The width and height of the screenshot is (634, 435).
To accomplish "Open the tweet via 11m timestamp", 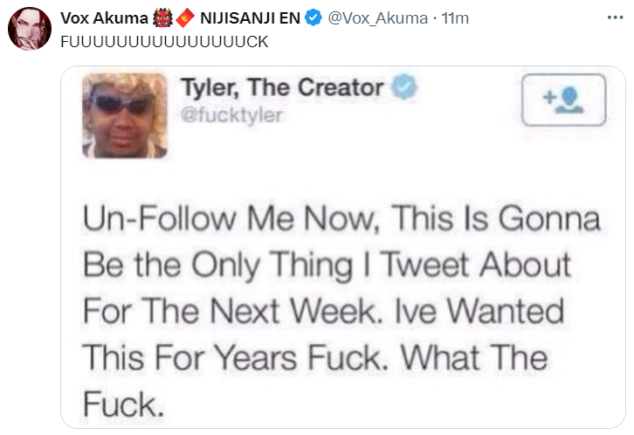I will coord(456,18).
